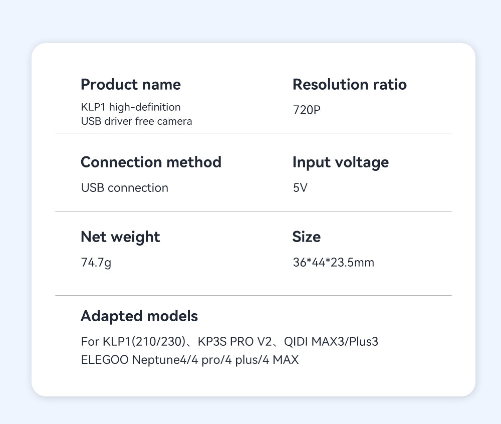Select the KLP1 high-definition text line
The height and width of the screenshot is (424, 501).
131,107
